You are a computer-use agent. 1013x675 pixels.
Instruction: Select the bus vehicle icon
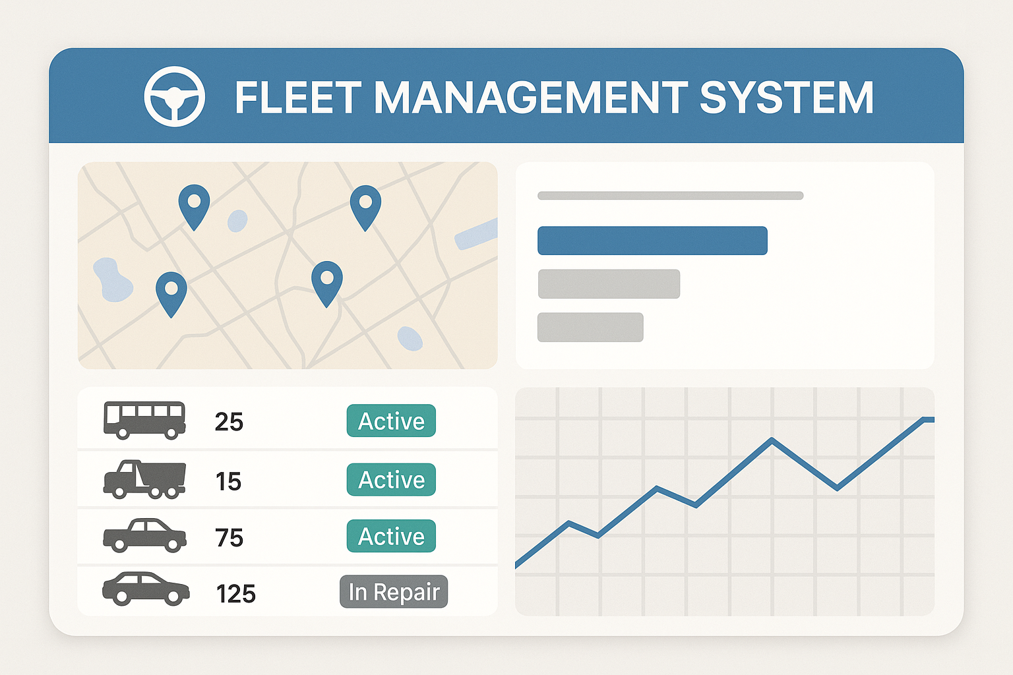[x=143, y=420]
